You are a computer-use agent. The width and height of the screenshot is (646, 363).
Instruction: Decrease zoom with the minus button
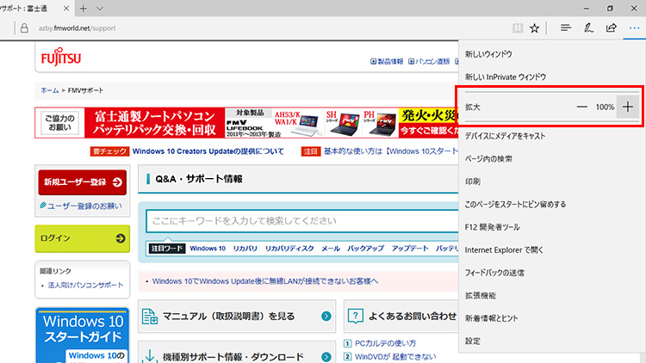point(582,107)
